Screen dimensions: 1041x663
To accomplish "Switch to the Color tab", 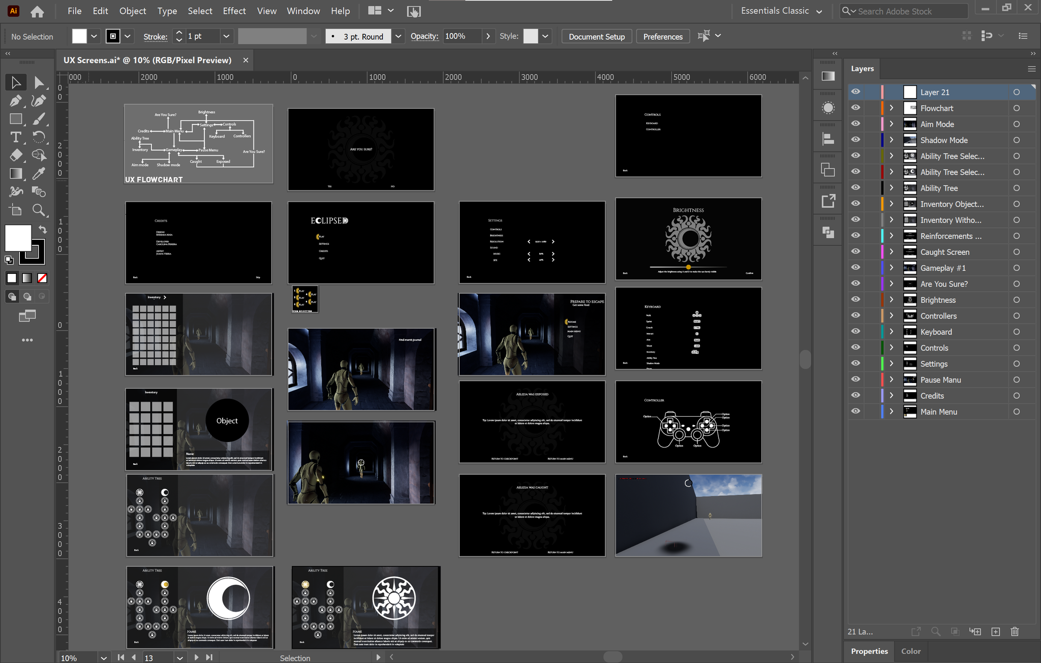I will click(x=911, y=651).
